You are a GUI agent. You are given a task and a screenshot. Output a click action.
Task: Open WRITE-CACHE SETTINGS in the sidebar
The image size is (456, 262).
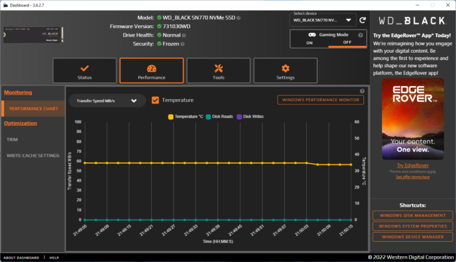tap(33, 156)
